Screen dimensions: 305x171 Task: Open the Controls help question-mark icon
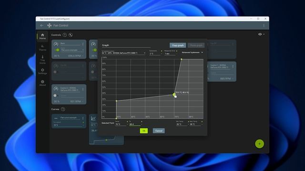[65, 35]
